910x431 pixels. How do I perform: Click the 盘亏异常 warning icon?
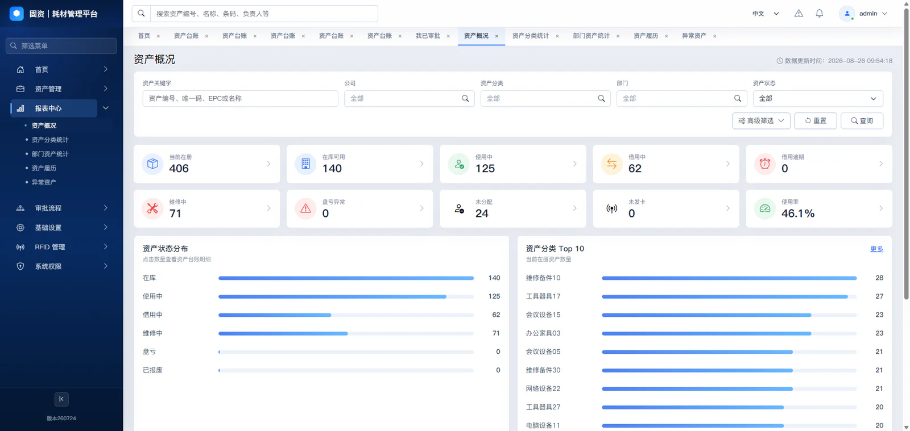(305, 208)
